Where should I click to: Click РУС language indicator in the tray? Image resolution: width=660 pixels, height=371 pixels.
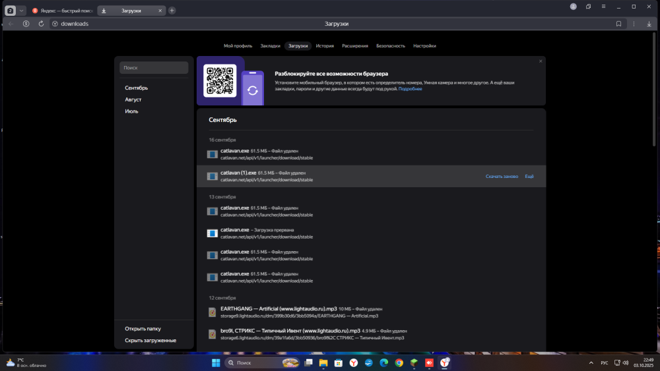(x=605, y=362)
